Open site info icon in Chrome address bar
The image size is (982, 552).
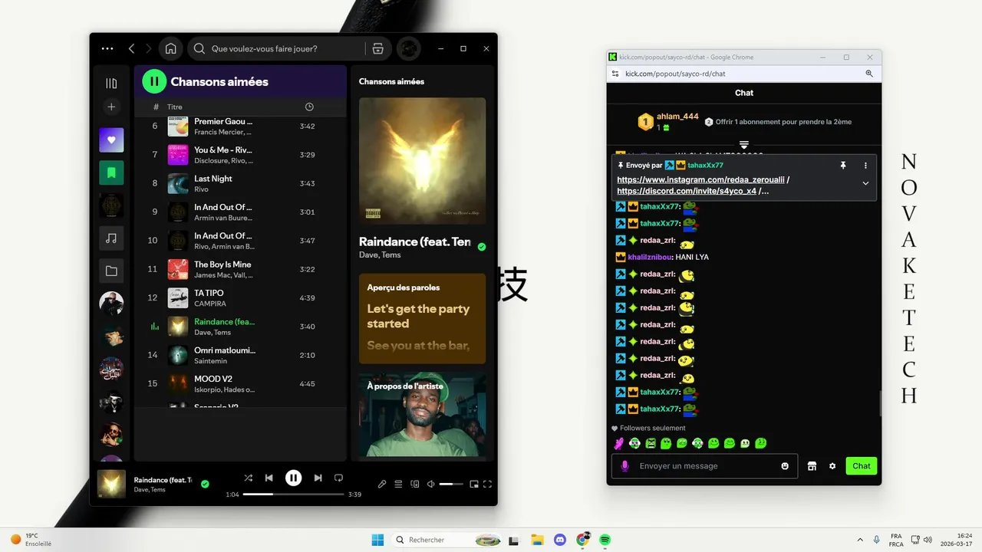click(x=615, y=74)
